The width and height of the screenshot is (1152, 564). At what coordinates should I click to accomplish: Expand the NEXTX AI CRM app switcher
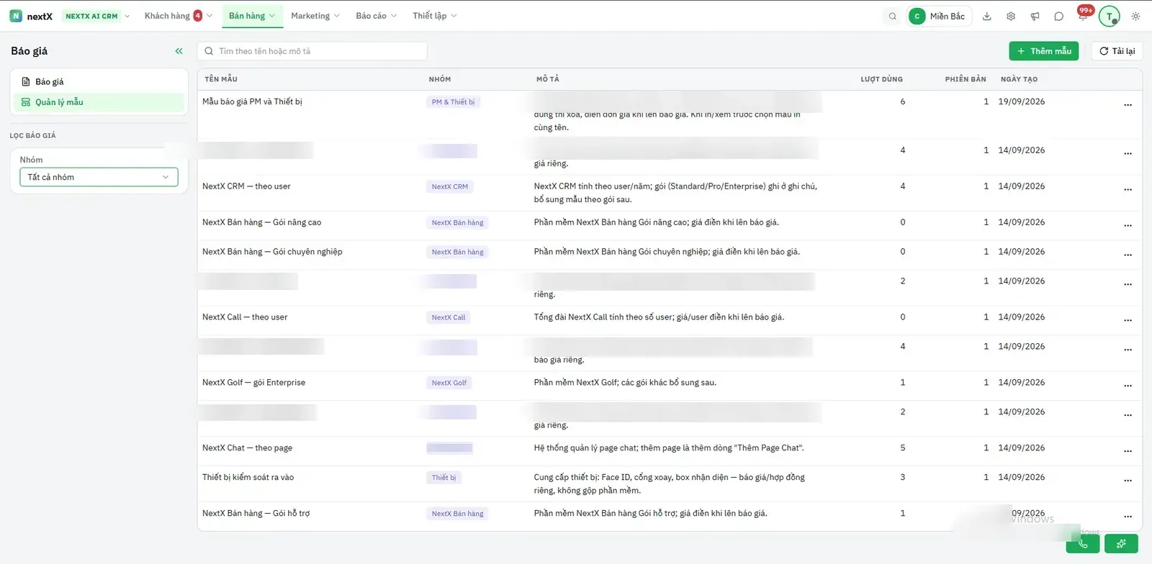97,16
